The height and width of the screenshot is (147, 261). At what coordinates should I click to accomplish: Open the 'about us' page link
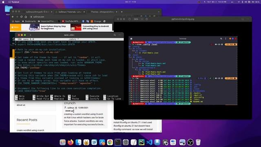[x=21, y=105]
